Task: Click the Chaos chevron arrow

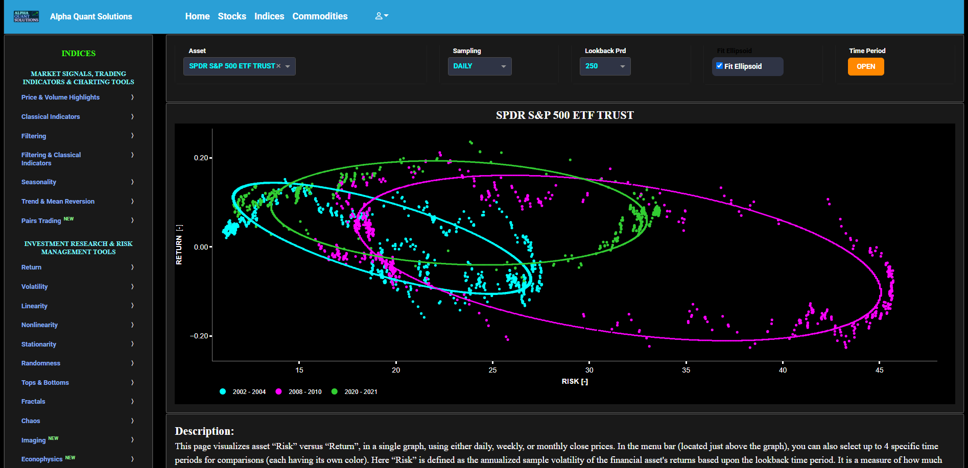Action: [x=132, y=421]
